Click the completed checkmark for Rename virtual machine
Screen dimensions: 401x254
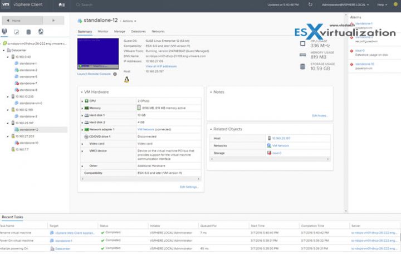click(102, 232)
